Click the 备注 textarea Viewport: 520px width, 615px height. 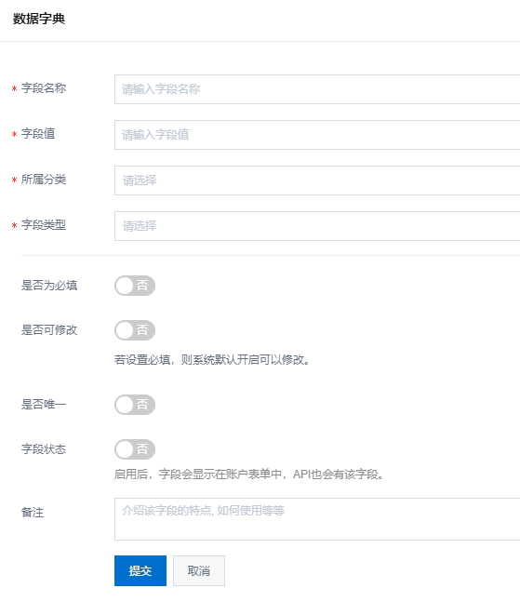point(317,519)
